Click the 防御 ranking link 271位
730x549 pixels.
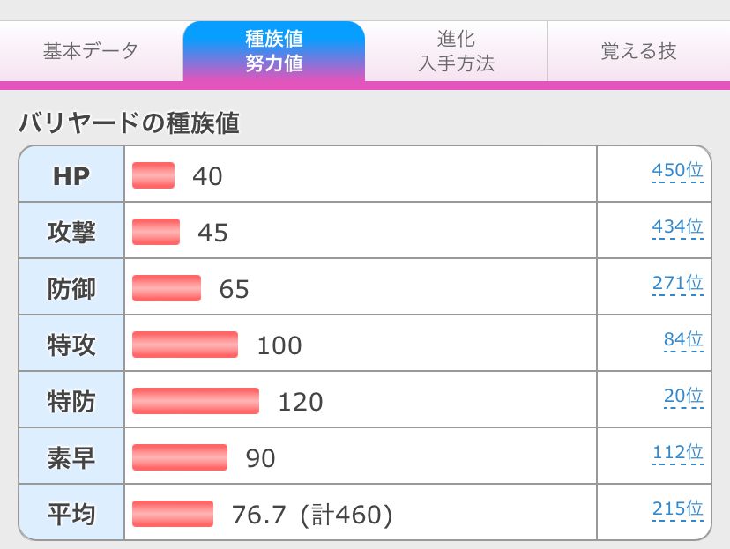[677, 283]
